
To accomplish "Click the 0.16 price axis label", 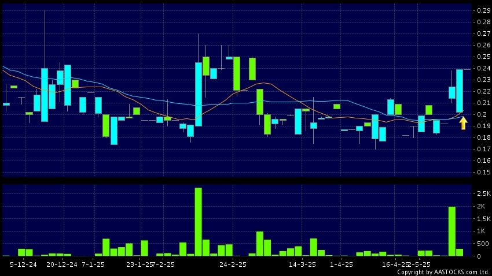I will [483, 161].
